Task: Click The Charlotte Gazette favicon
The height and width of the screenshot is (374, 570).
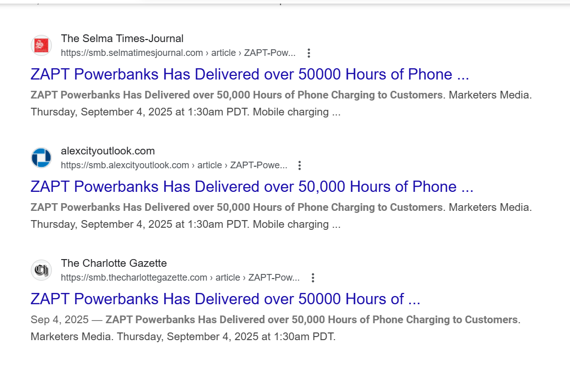Action: click(x=41, y=270)
